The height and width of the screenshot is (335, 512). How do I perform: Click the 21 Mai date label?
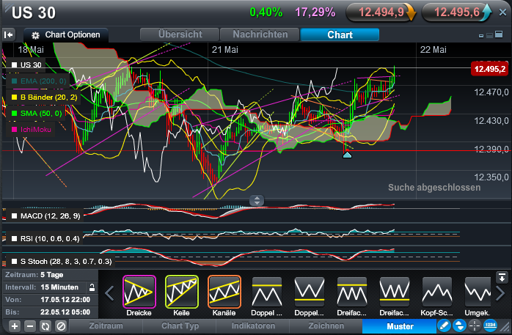point(225,50)
